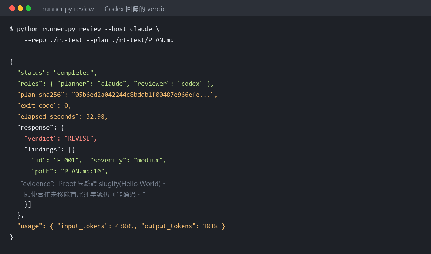Click the plan_sha256 hash value '05b6ed2a042244c8bddb1f00487e966efe...'
431x254 pixels.
pyautogui.click(x=143, y=95)
